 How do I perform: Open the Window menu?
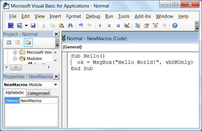click(x=164, y=16)
